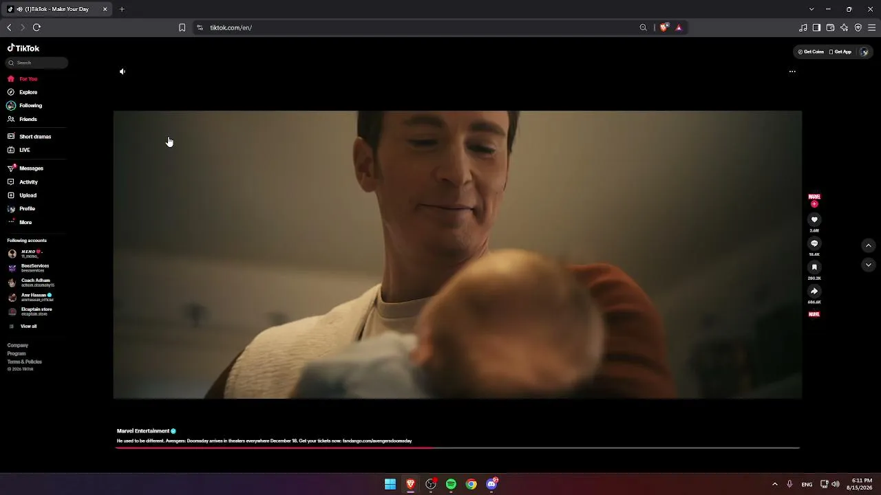The image size is (881, 495).
Task: Open the Marvel Entertainment profile name
Action: click(143, 431)
